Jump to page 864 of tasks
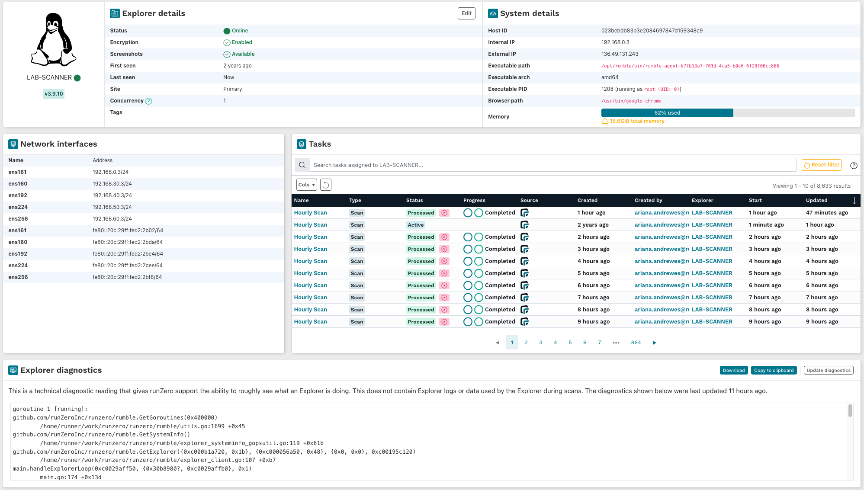 click(x=636, y=342)
